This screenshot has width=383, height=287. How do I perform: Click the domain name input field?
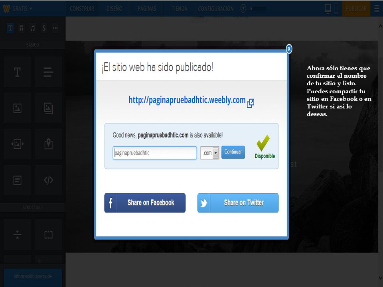[155, 153]
